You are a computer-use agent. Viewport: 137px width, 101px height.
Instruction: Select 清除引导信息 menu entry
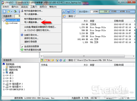[41, 42]
